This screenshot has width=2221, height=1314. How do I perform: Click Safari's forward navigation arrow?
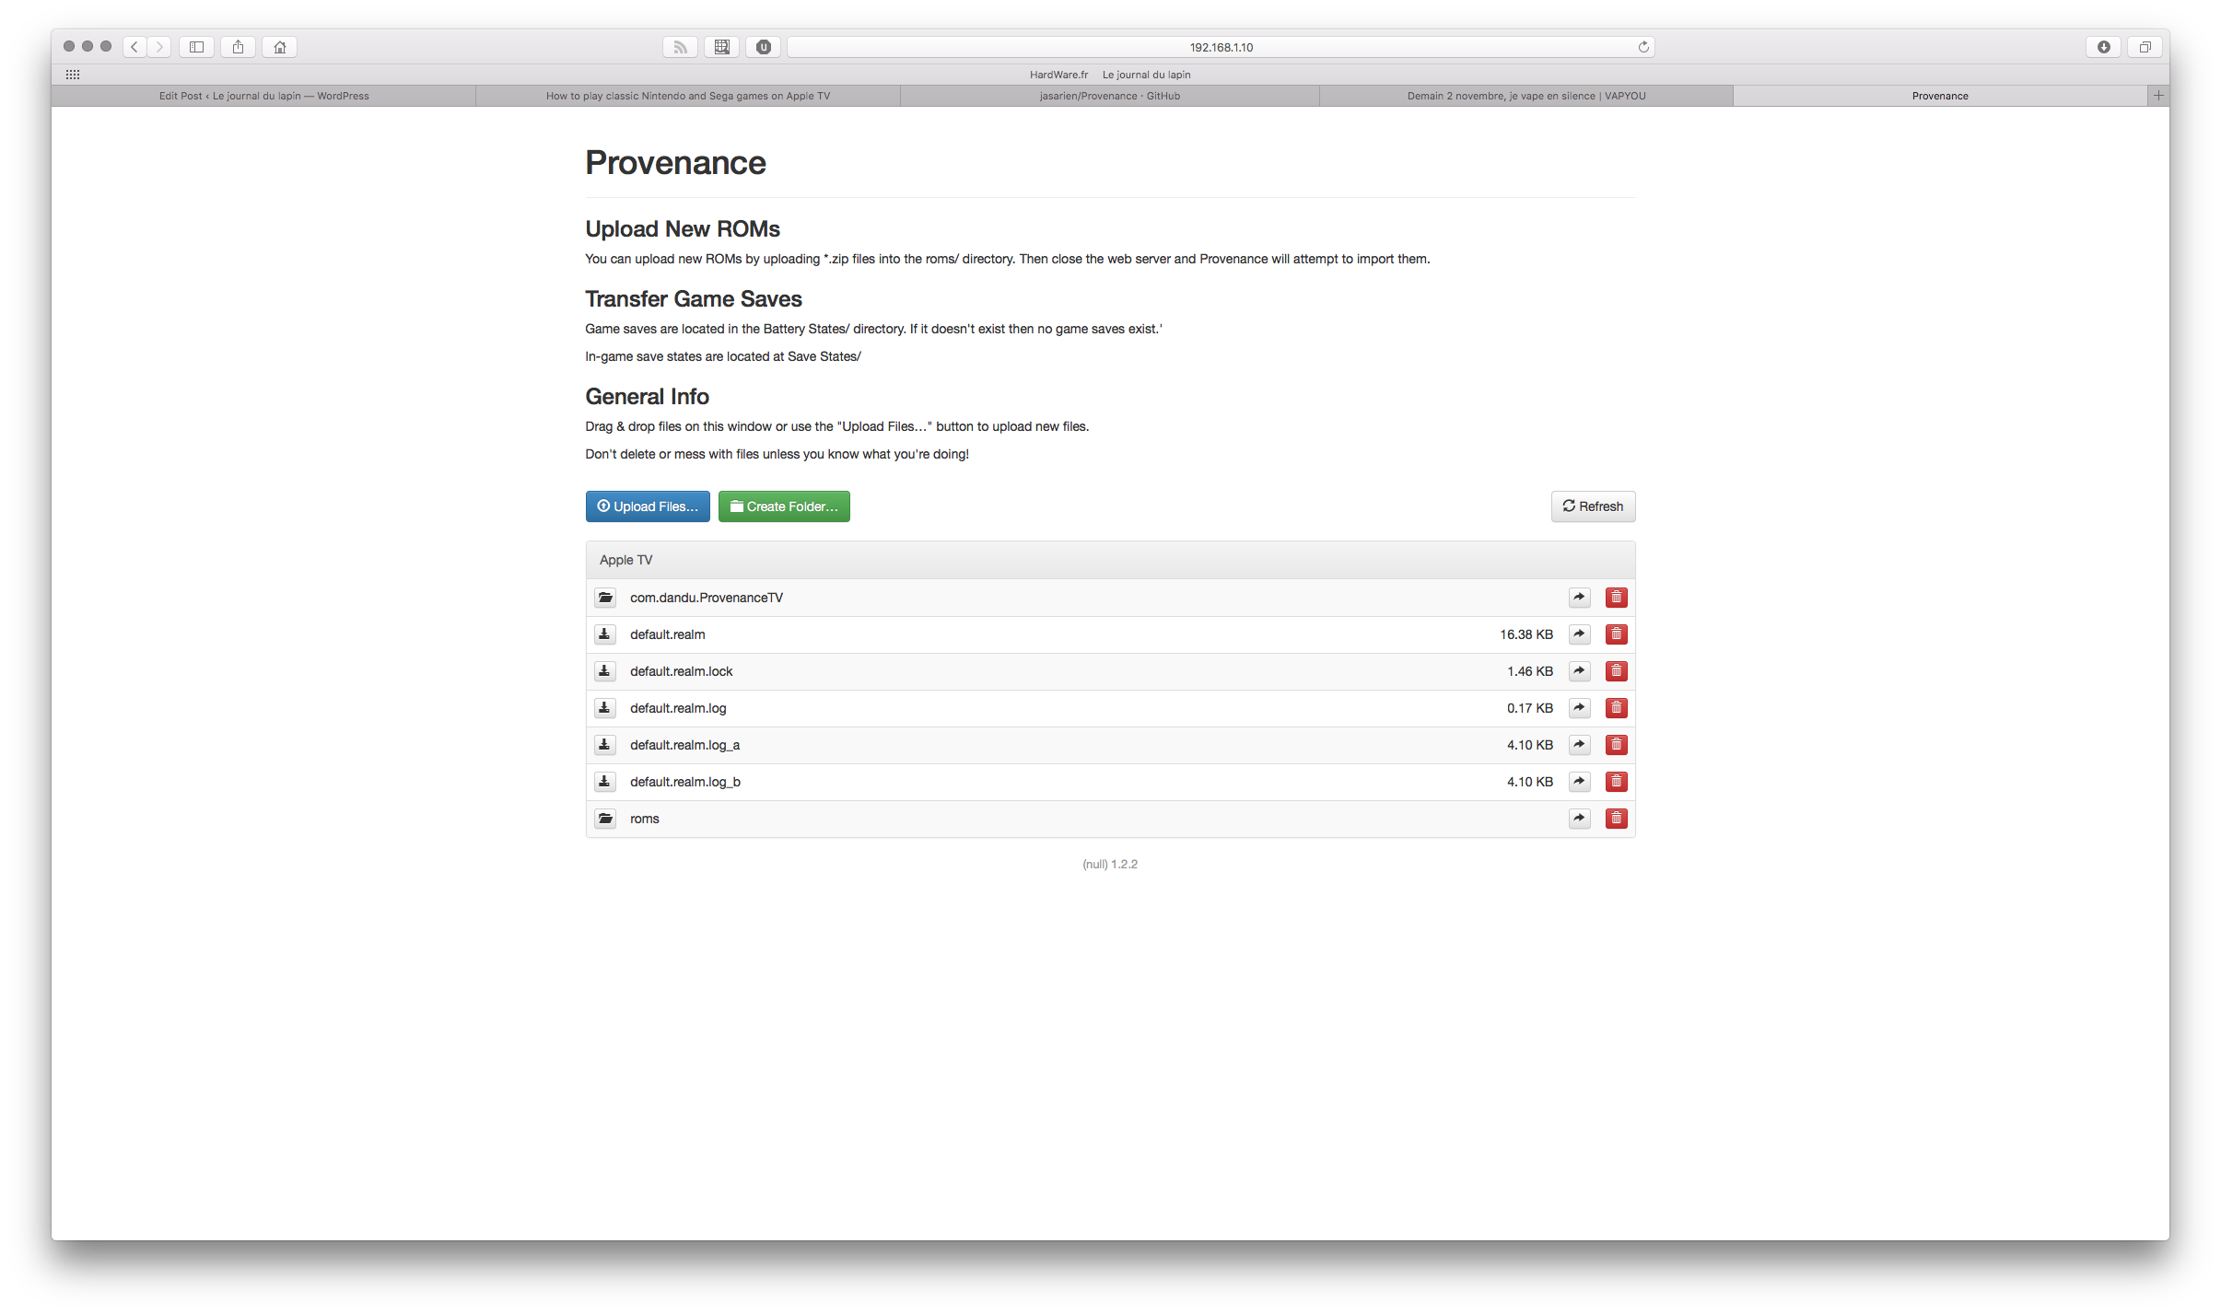coord(159,47)
